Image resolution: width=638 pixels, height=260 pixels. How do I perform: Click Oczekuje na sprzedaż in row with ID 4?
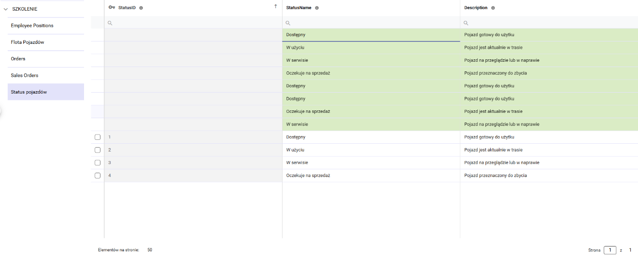pyautogui.click(x=308, y=176)
